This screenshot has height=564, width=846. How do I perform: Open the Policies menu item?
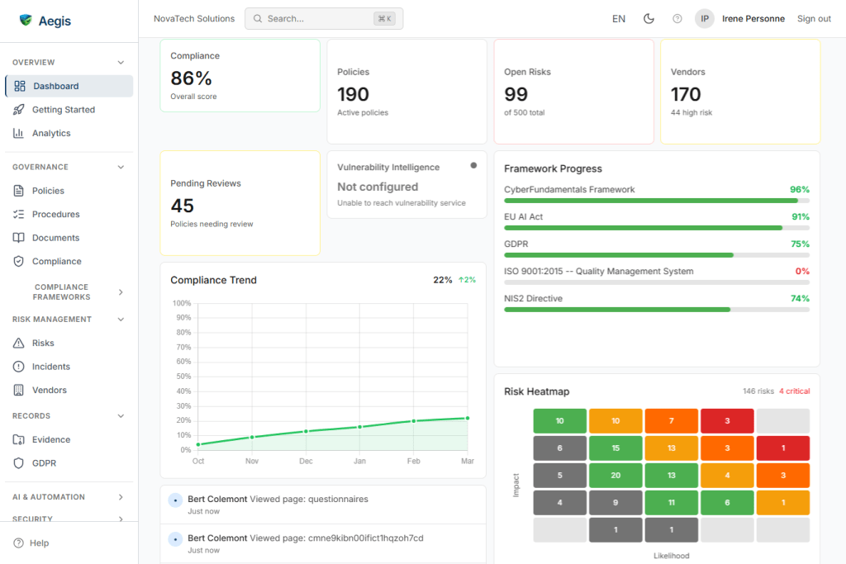point(48,191)
